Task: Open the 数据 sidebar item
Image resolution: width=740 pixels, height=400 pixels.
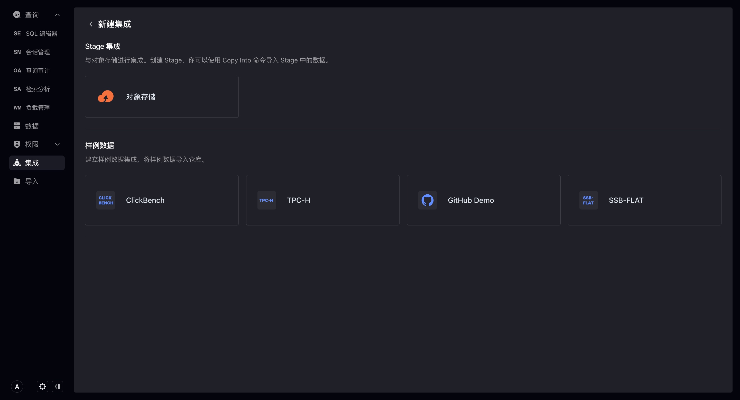Action: pyautogui.click(x=37, y=126)
